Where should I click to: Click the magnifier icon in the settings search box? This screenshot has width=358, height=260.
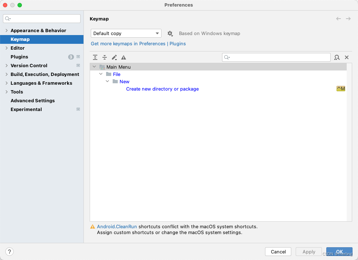point(8,19)
